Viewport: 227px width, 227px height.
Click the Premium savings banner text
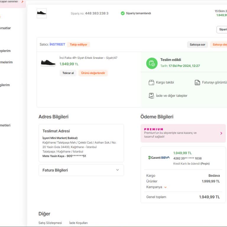click(x=170, y=135)
